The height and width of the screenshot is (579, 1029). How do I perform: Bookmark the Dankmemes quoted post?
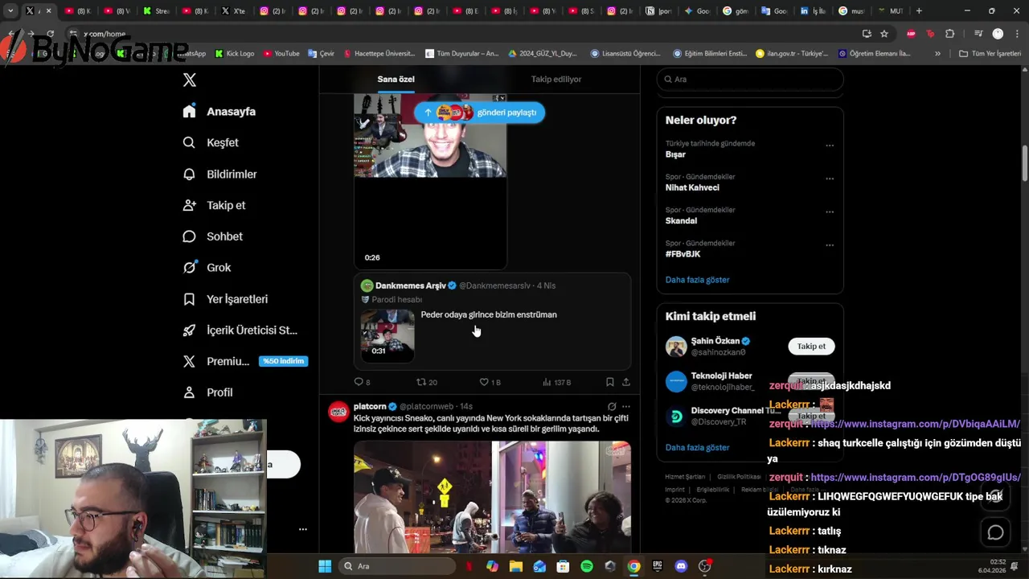point(610,382)
